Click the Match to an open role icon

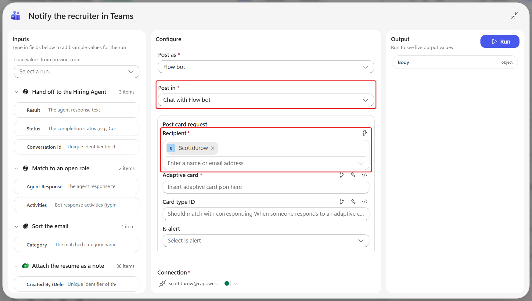click(x=26, y=168)
